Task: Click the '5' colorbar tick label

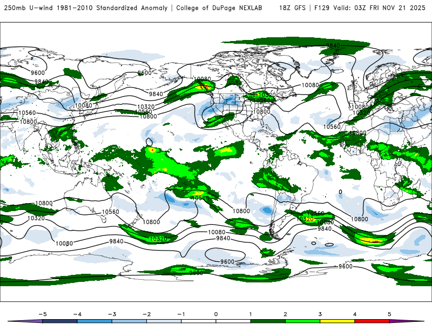Action: (389, 314)
